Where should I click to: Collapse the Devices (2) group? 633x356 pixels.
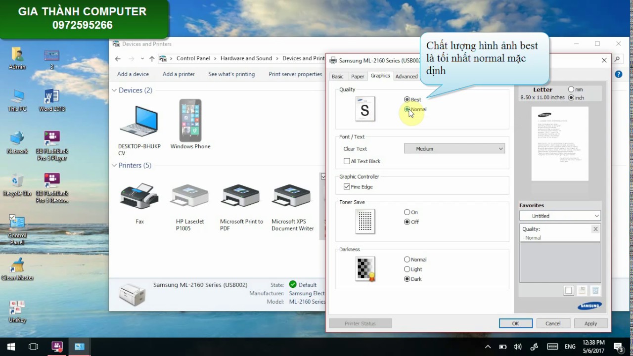click(x=114, y=90)
